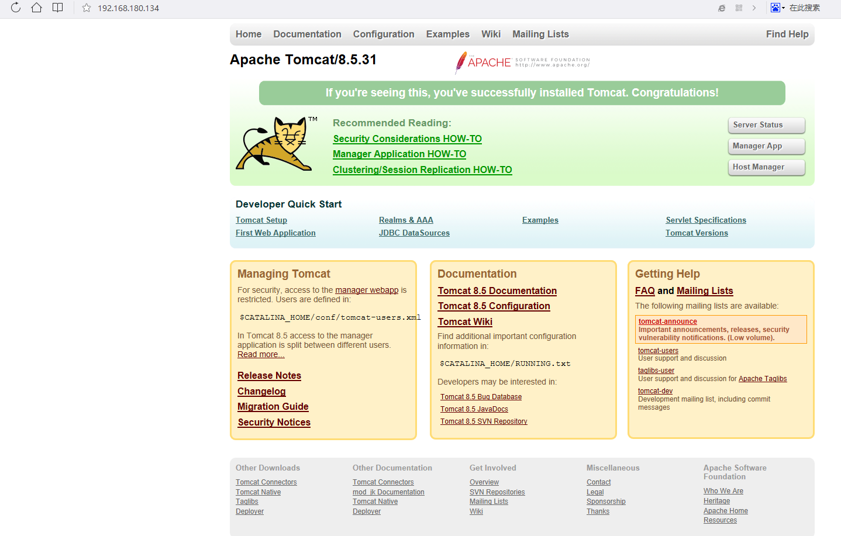Viewport: 841px width, 536px height.
Task: Open Examples in the top navigation bar
Action: pyautogui.click(x=448, y=34)
